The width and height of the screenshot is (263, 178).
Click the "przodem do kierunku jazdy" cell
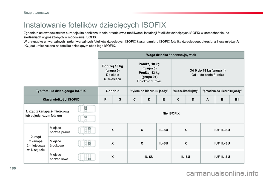point(222,91)
